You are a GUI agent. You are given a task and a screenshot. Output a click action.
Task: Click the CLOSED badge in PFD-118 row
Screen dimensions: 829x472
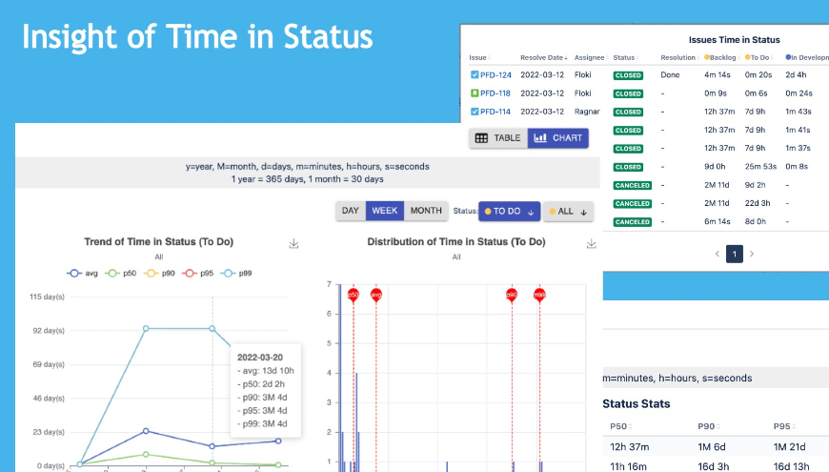[628, 93]
